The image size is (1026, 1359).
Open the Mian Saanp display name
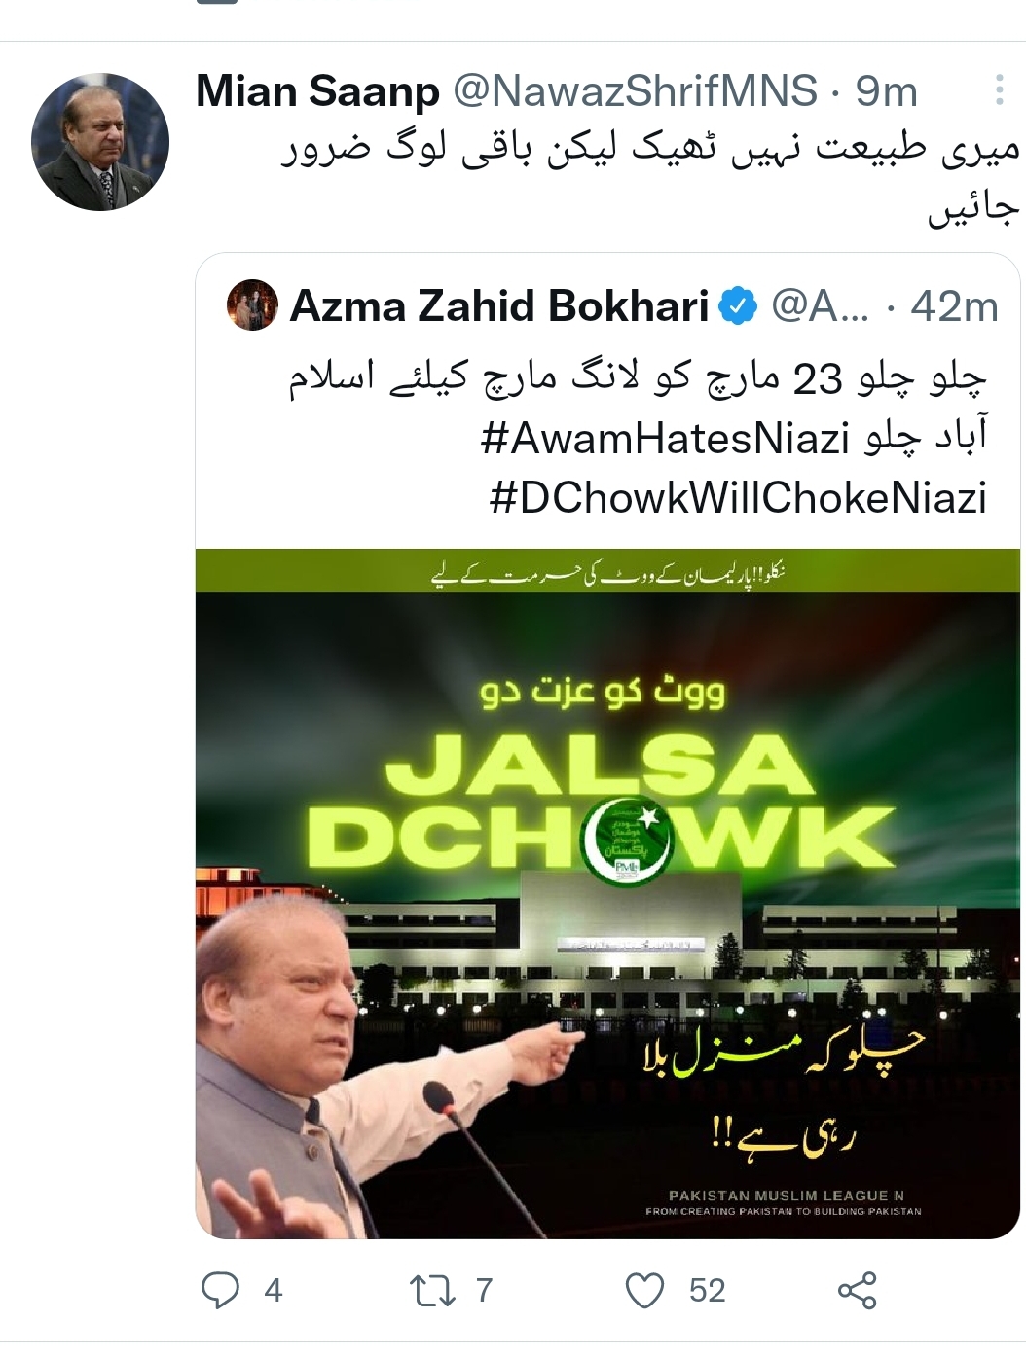(317, 91)
